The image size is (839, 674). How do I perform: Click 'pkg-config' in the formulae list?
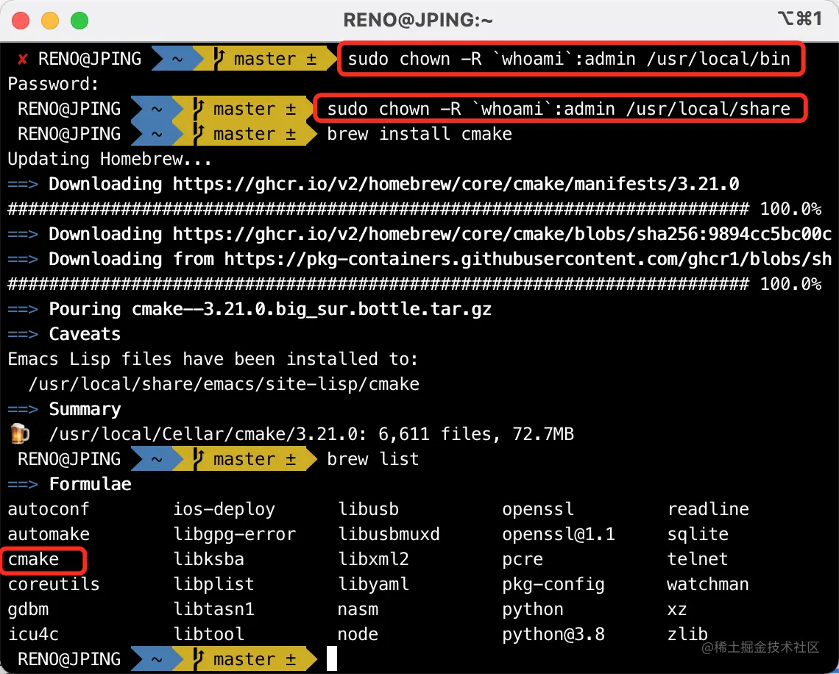(553, 584)
